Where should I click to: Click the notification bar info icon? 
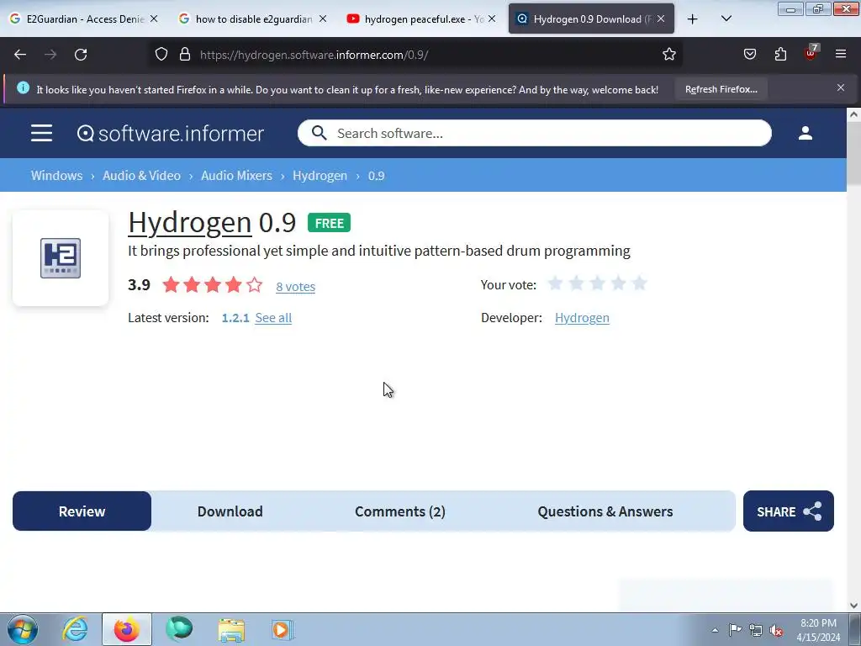pyautogui.click(x=23, y=87)
